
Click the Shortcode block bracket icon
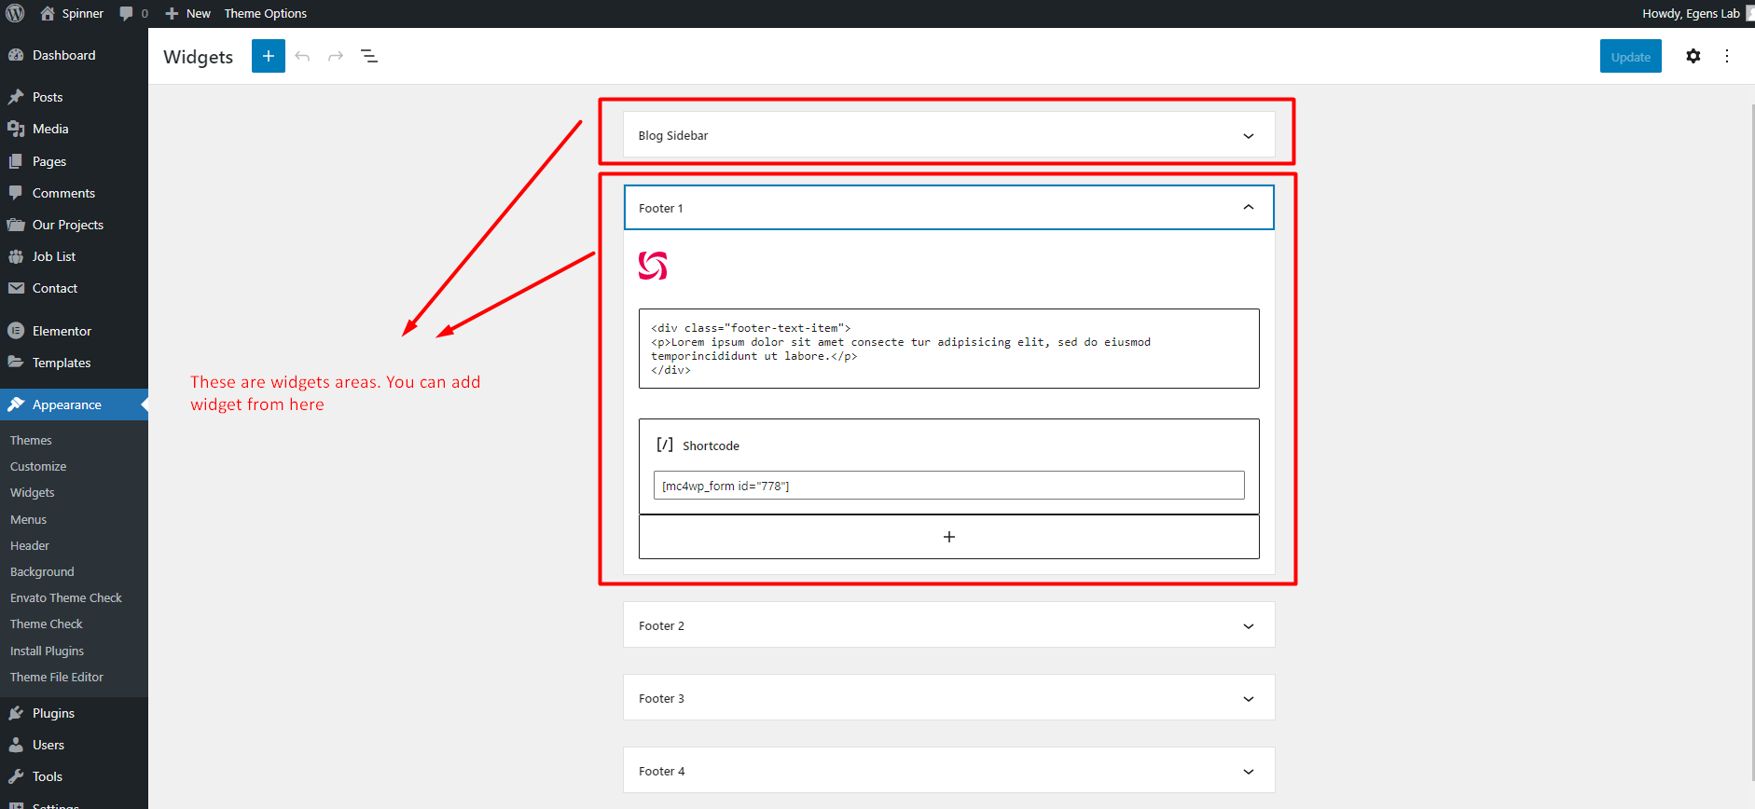[665, 445]
